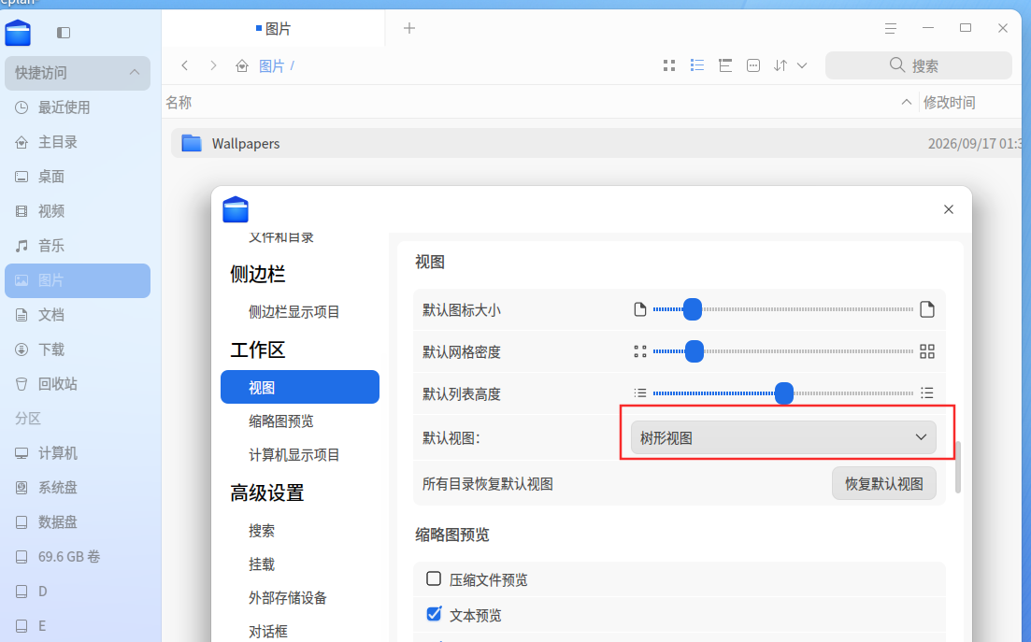Switch to list view
This screenshot has height=642, width=1031.
(x=697, y=65)
